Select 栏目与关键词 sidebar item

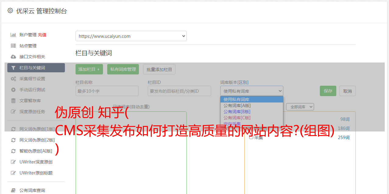[x=36, y=68]
